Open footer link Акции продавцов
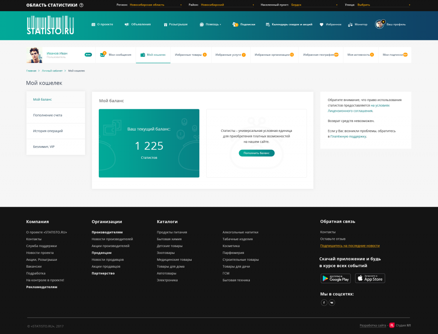Image resolution: width=438 pixels, height=334 pixels. click(106, 267)
